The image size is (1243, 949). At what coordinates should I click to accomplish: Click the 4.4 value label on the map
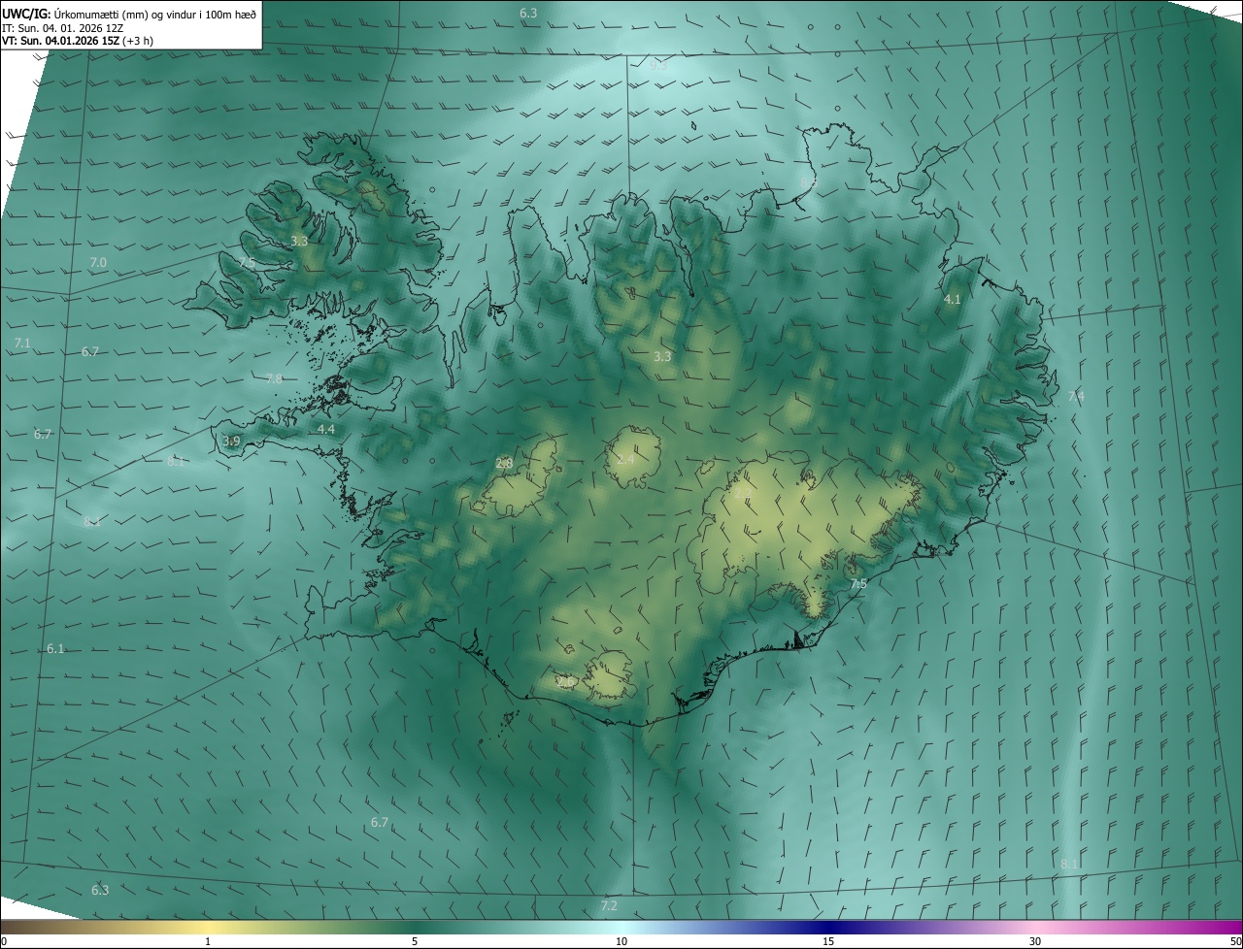[326, 429]
